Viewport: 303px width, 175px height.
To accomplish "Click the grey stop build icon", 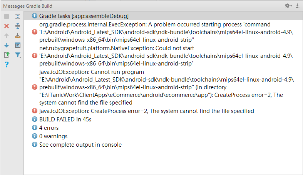I will pos(7,16).
